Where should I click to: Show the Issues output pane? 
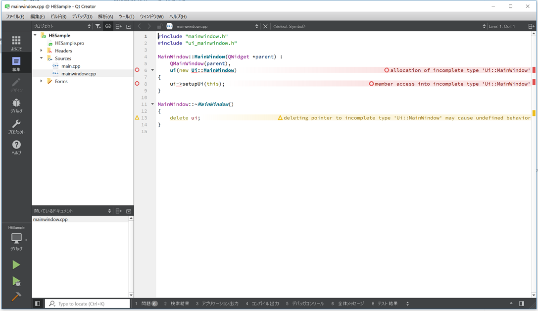146,304
